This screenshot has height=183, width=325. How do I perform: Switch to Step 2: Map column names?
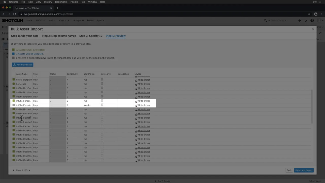(59, 36)
